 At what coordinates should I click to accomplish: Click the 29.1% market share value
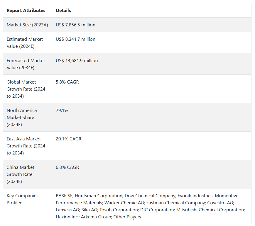pos(62,111)
